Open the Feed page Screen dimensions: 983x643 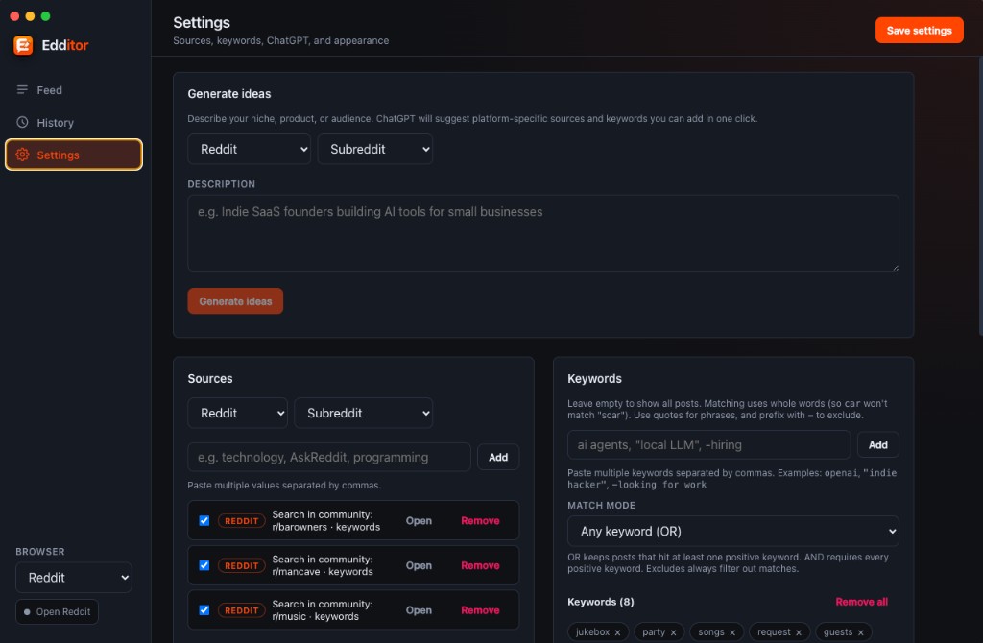(73, 89)
